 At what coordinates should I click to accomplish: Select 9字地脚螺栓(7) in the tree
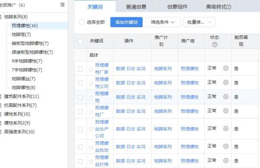click(27, 61)
